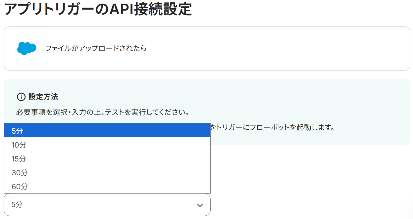
Task: Click the アプリトリガーのAPI接続設定 page heading
Action: (x=98, y=10)
